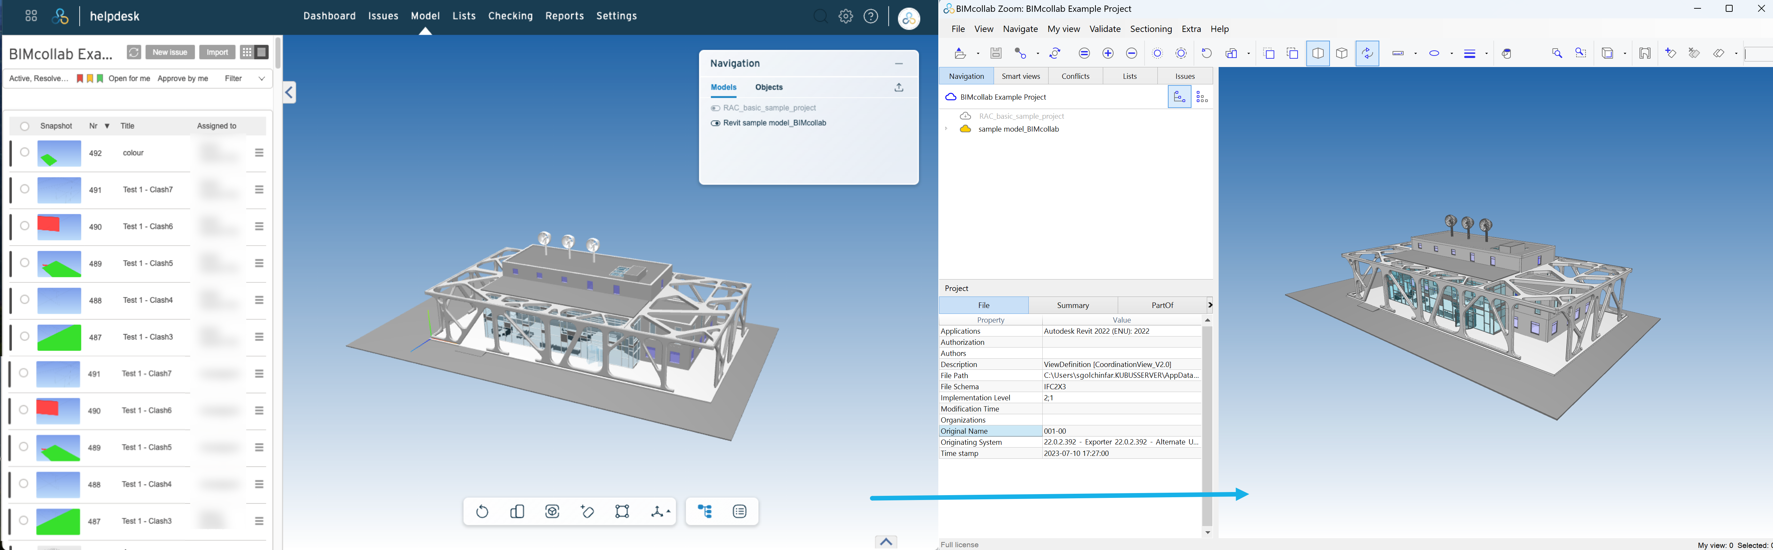Click the floor plan view icon in Zoom toolbar

coord(1645,53)
